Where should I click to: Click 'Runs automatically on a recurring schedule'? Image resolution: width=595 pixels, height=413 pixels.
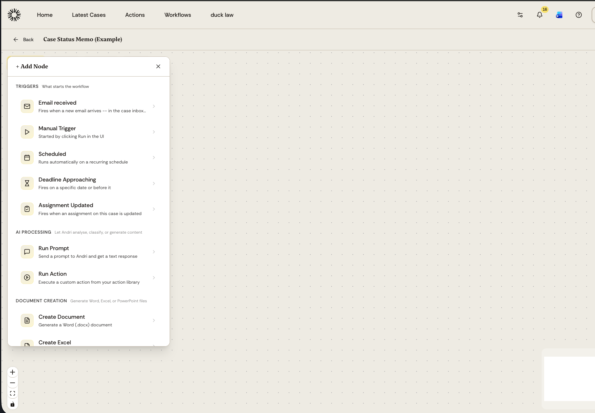[83, 162]
